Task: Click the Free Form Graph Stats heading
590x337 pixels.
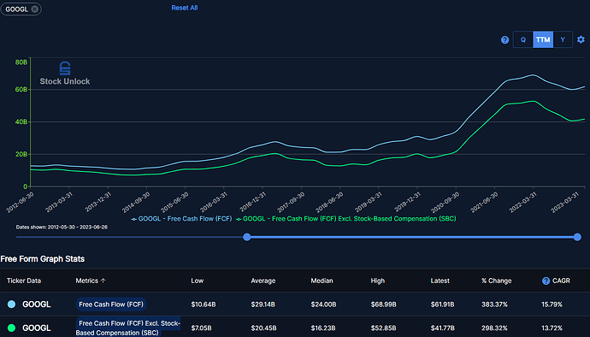Action: 42,259
